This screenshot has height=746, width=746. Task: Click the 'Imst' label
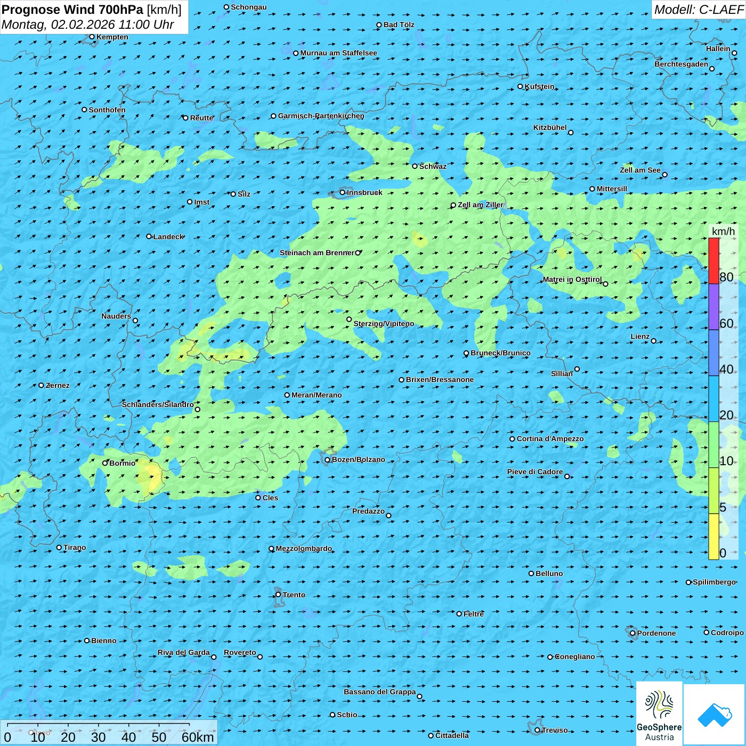tap(201, 202)
